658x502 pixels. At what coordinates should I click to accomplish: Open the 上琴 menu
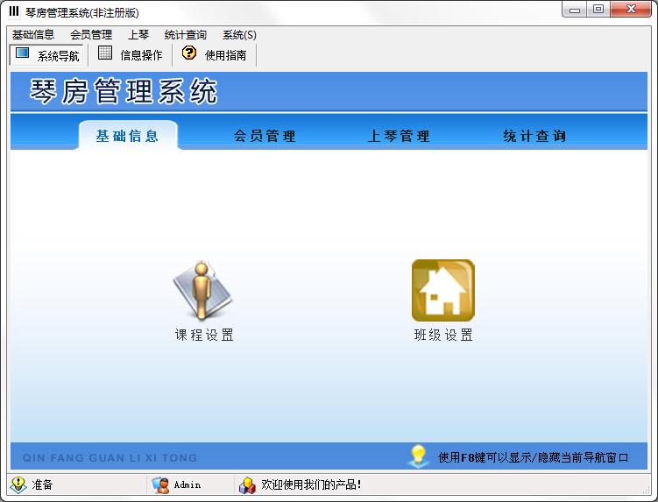click(138, 35)
